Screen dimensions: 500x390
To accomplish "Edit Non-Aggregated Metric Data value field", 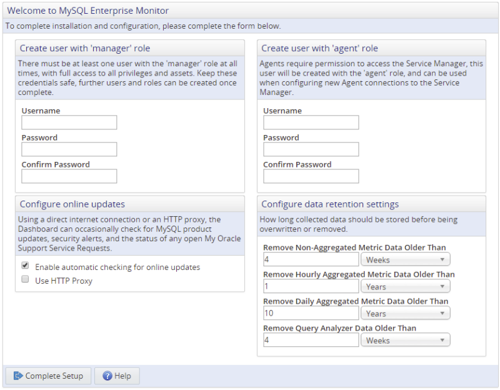I will tap(311, 259).
